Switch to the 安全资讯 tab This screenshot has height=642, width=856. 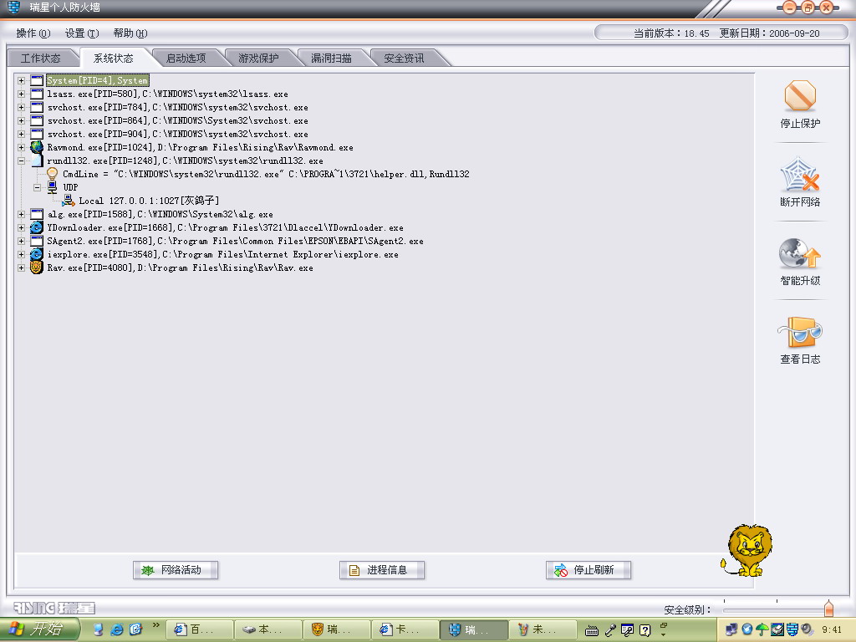click(x=404, y=58)
